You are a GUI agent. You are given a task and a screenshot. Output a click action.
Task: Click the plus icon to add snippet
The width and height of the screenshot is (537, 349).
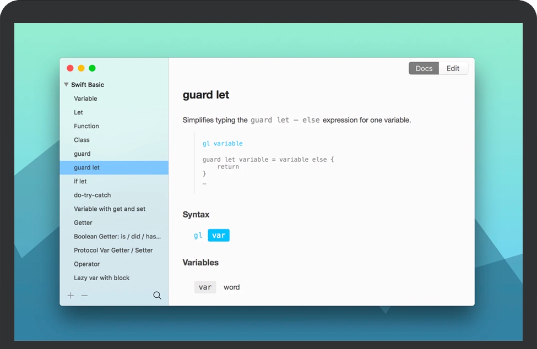coord(70,296)
